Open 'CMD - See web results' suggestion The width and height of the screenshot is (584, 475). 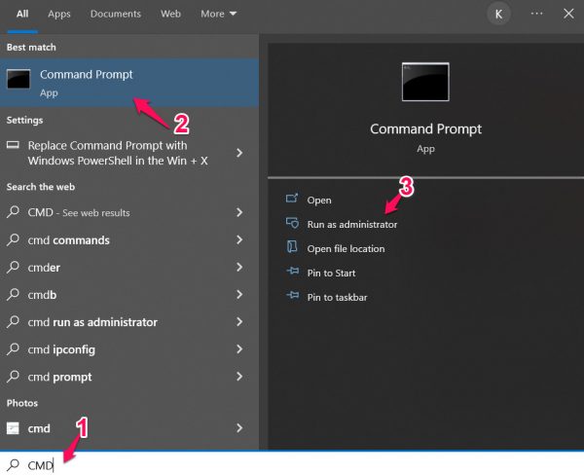point(78,213)
